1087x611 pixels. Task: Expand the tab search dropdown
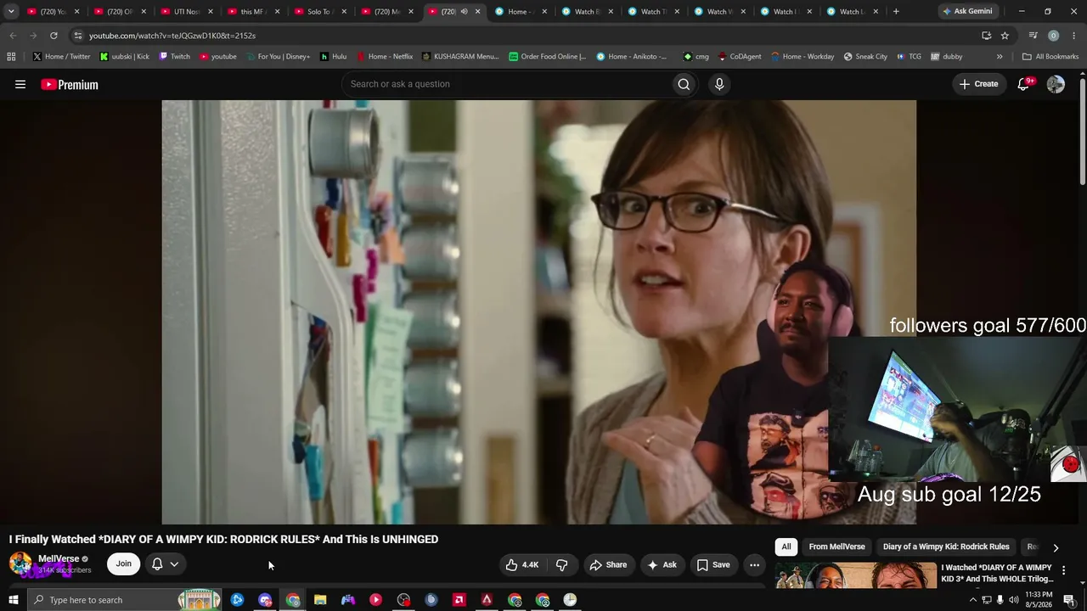pyautogui.click(x=11, y=12)
